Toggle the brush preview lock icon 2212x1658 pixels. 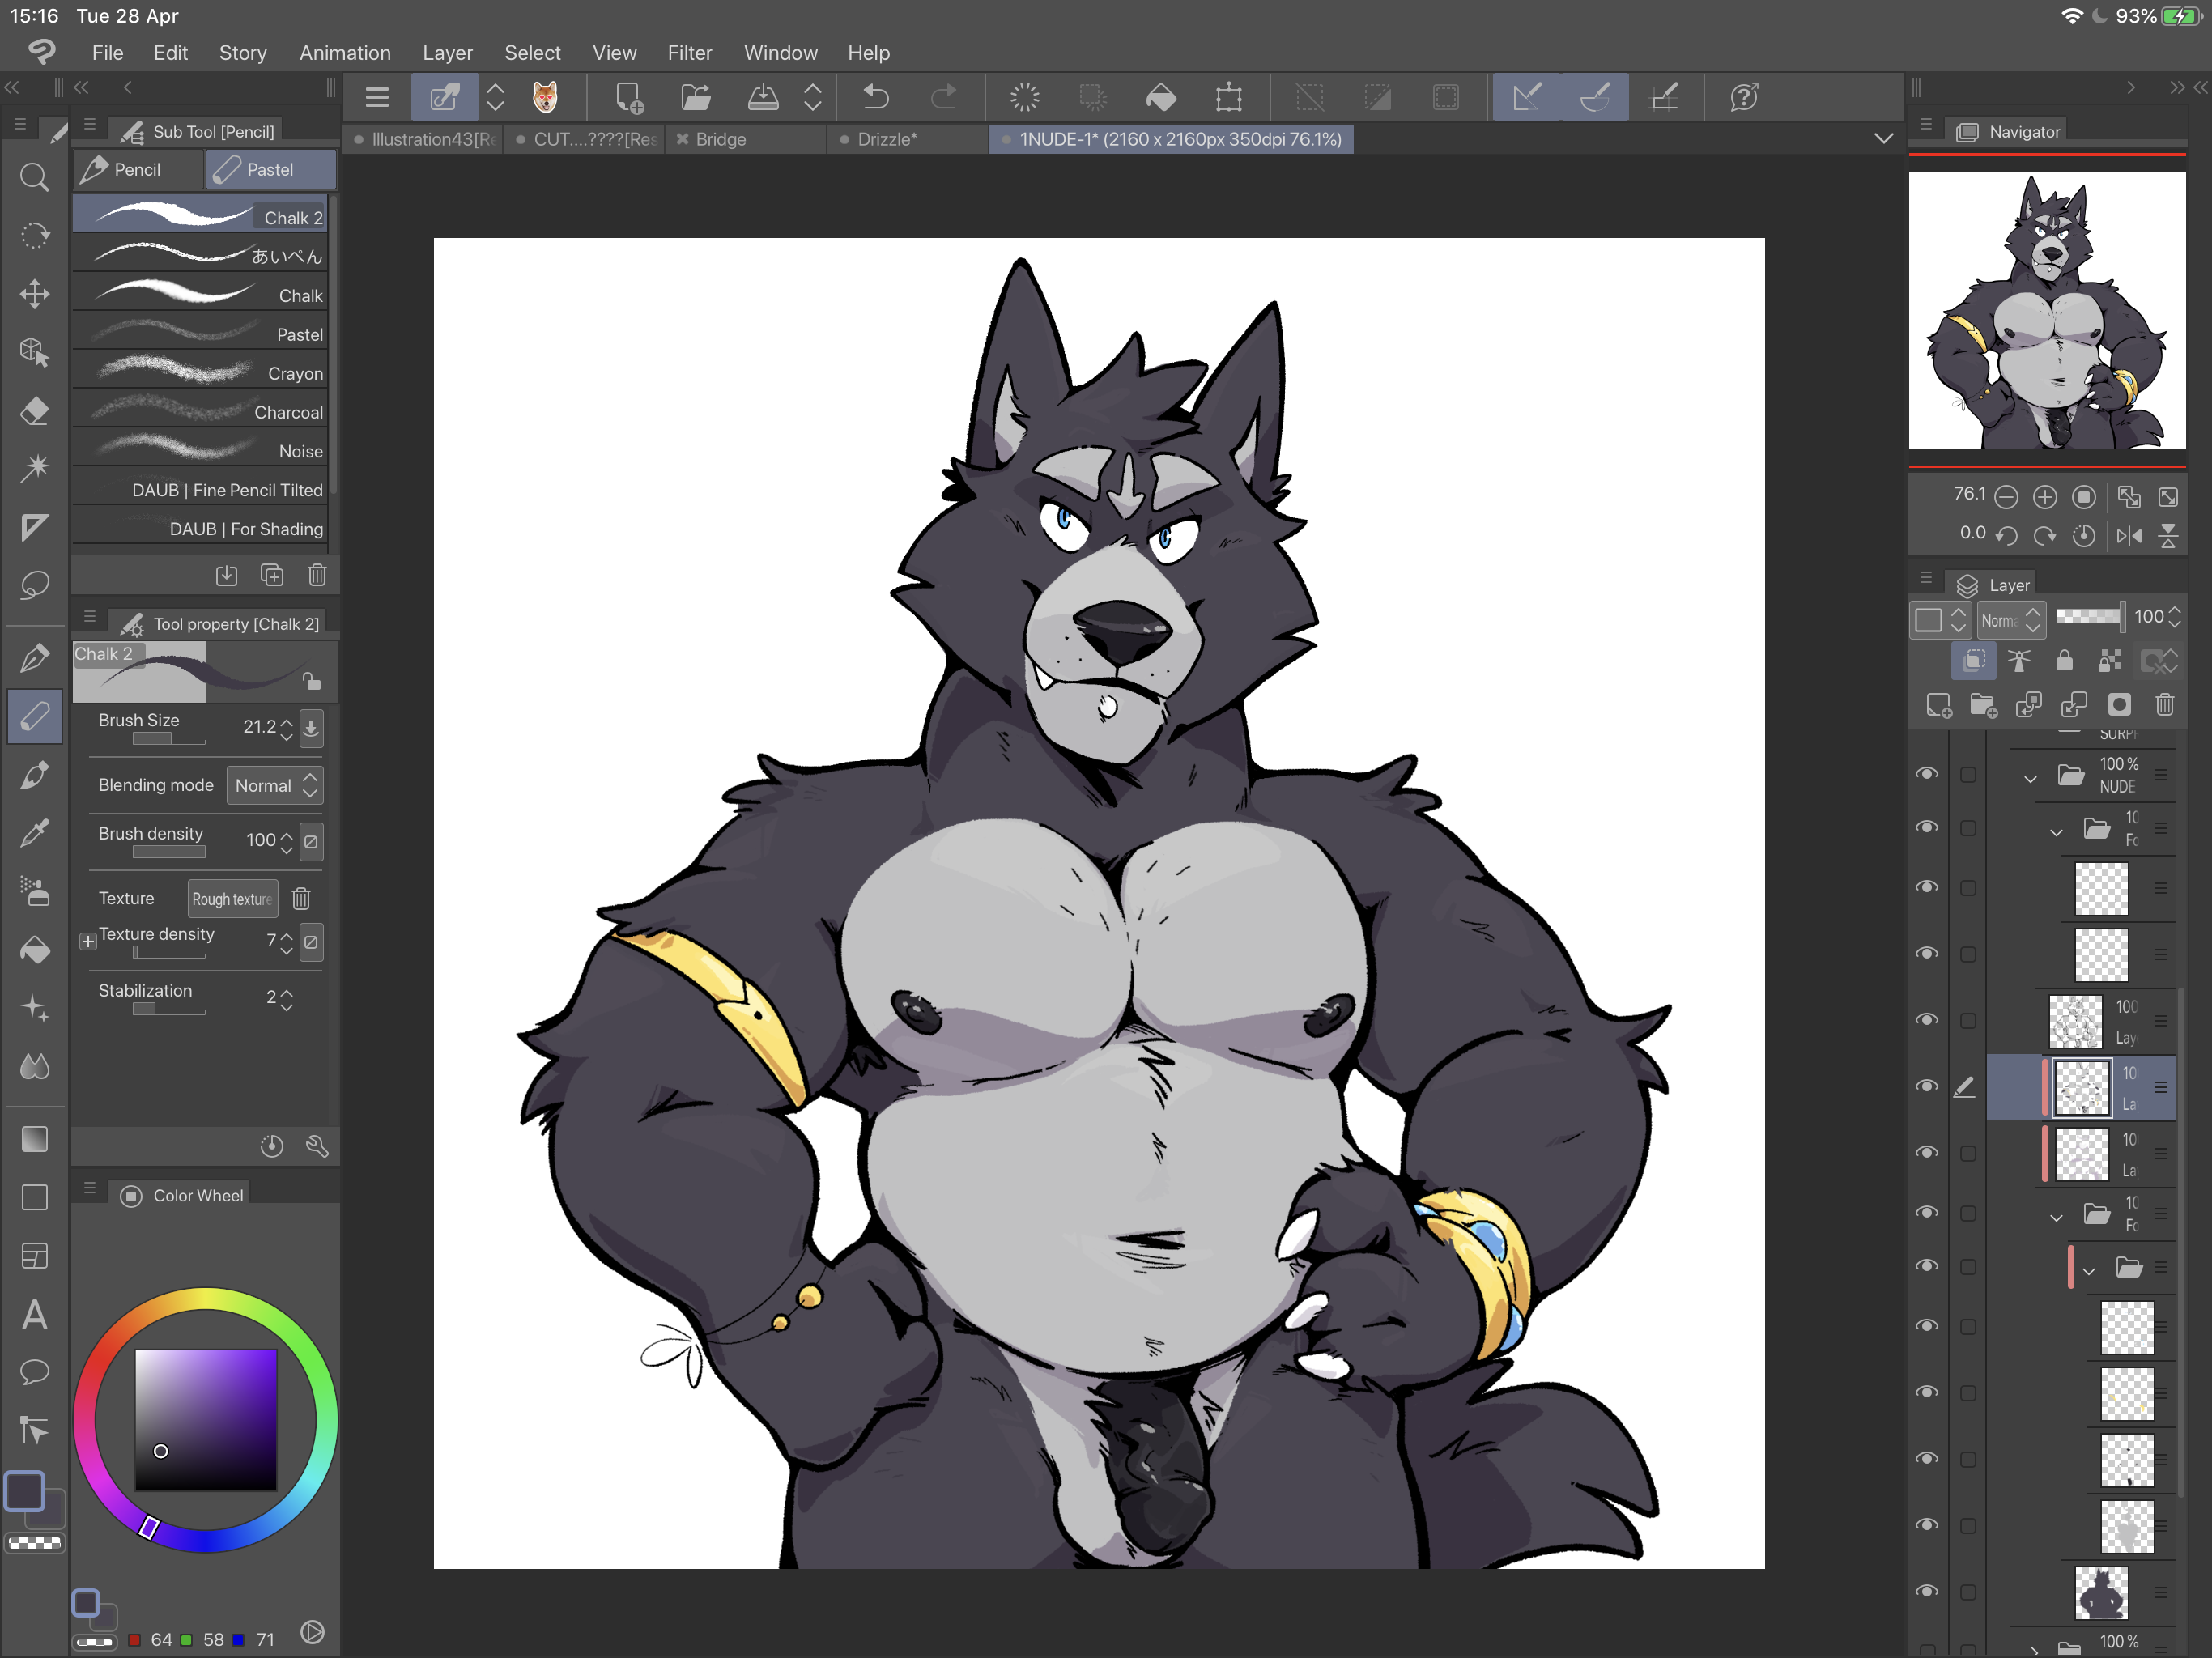tap(311, 681)
